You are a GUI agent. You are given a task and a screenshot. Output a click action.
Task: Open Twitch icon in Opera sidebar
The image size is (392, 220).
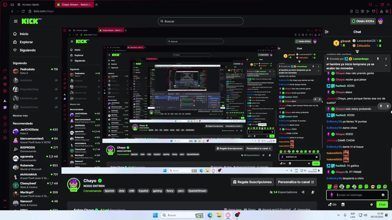(x=5, y=108)
